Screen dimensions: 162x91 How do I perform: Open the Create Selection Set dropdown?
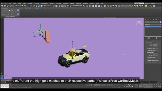click(77, 6)
